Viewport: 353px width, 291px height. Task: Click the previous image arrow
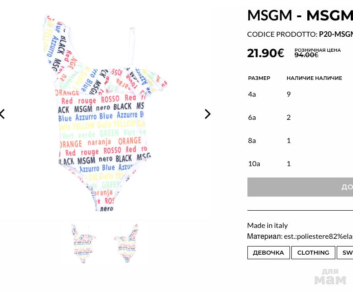click(x=3, y=114)
